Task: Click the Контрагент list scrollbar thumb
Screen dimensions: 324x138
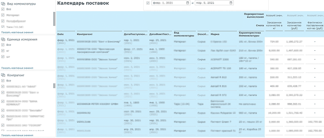Action: click(54, 86)
